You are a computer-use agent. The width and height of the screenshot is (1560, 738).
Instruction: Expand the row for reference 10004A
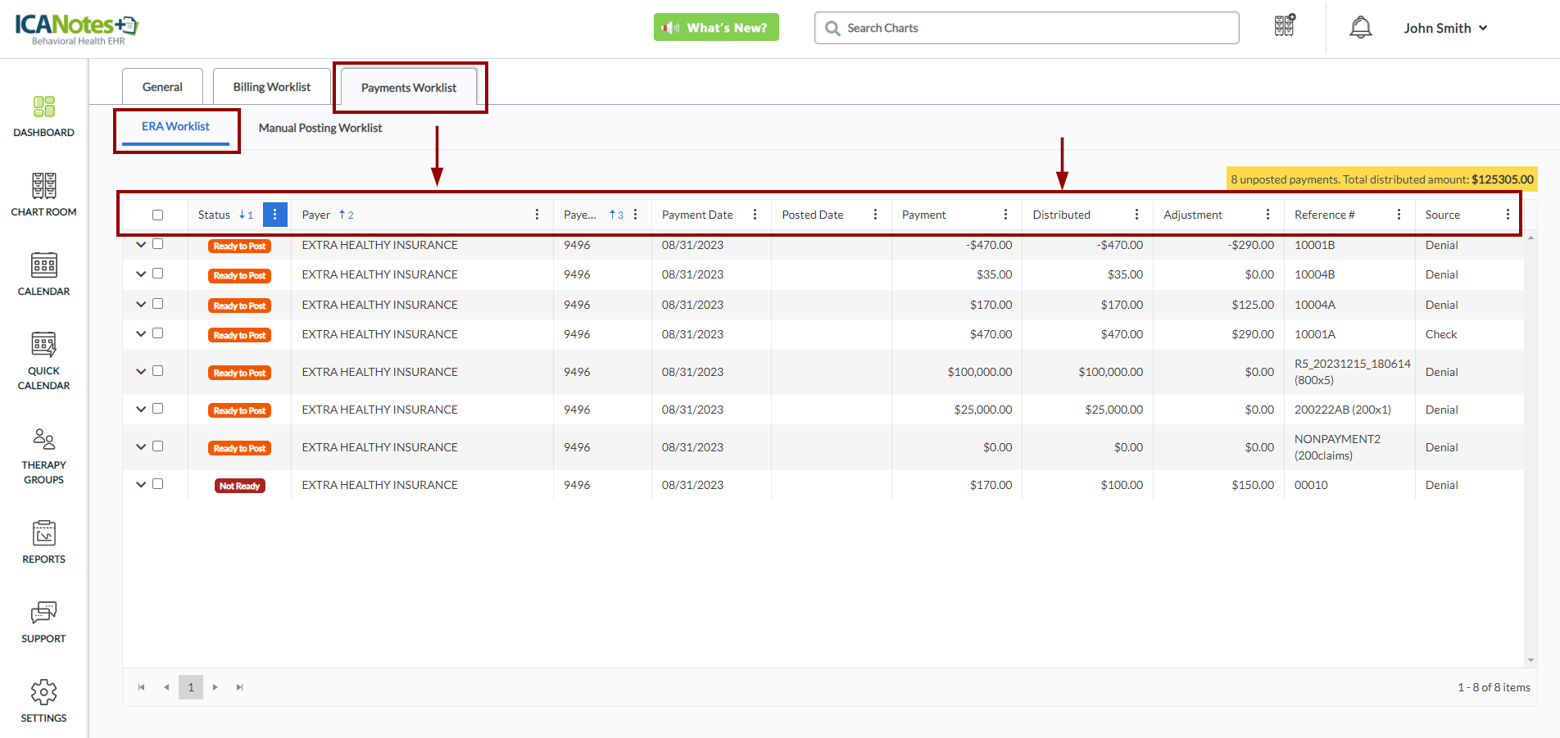(141, 305)
